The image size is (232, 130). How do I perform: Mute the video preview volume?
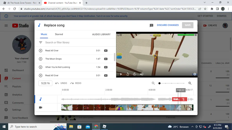pos(142,74)
